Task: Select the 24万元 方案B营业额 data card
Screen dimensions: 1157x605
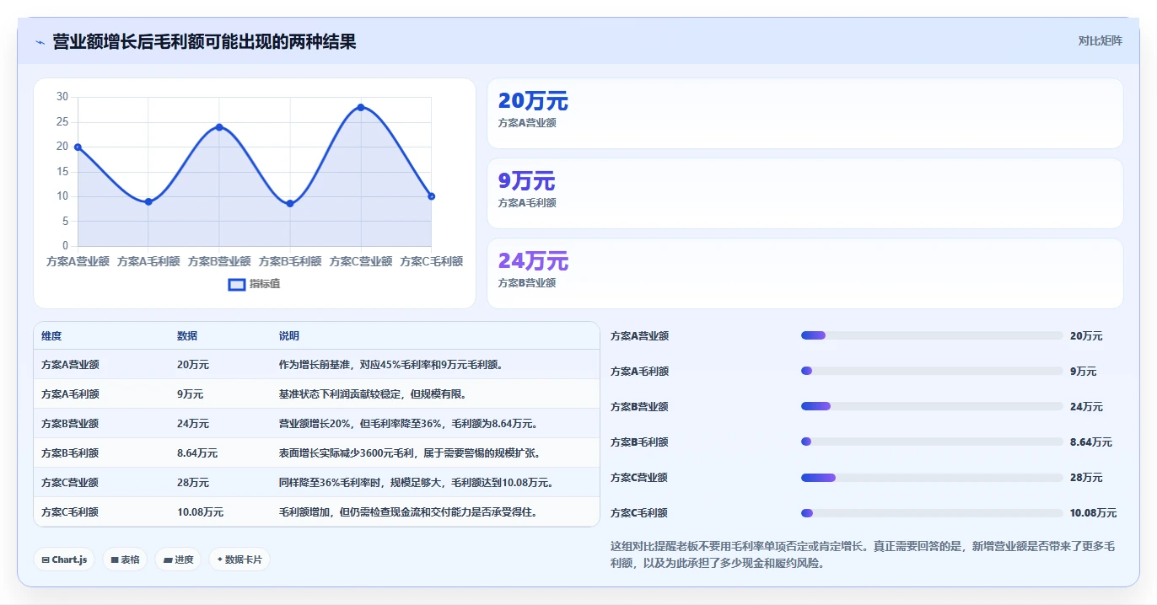Action: pyautogui.click(x=805, y=274)
